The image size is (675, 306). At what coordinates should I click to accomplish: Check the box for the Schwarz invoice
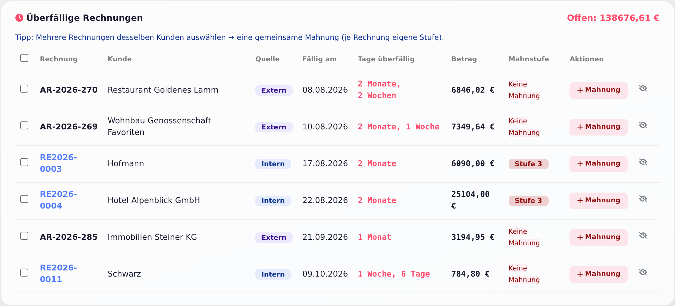coord(24,273)
